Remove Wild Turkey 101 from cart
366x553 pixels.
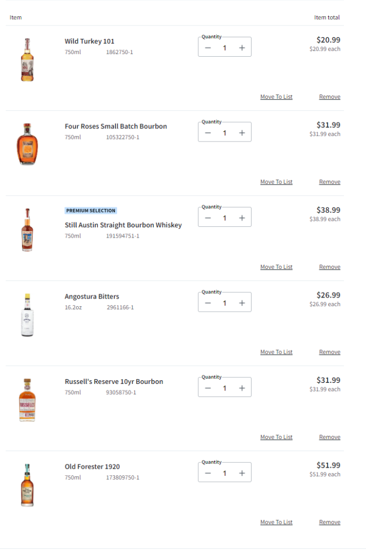329,97
